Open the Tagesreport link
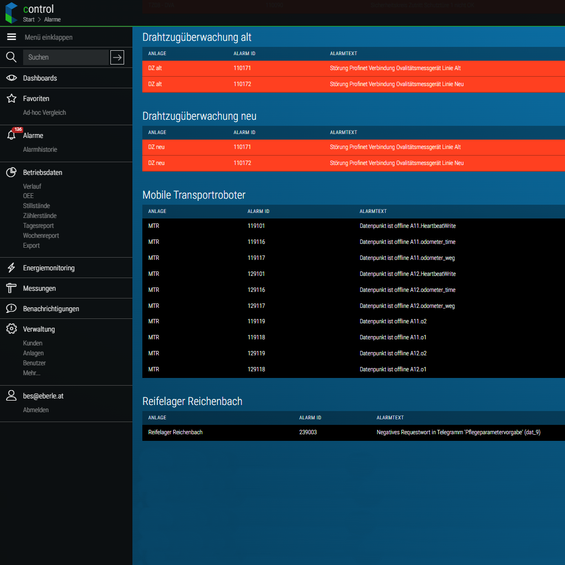The width and height of the screenshot is (565, 565). click(x=38, y=226)
